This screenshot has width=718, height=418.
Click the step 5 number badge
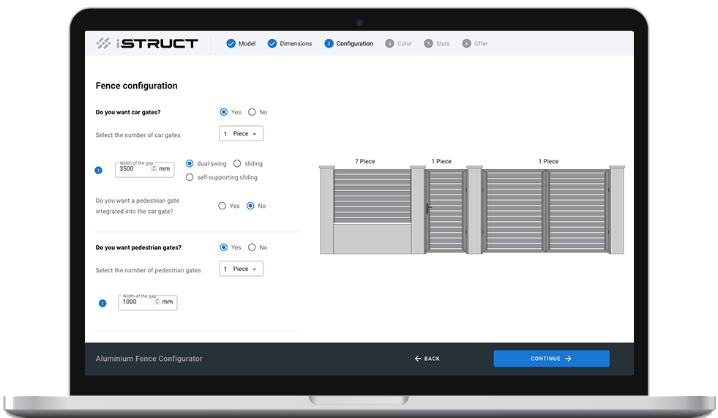(x=428, y=43)
